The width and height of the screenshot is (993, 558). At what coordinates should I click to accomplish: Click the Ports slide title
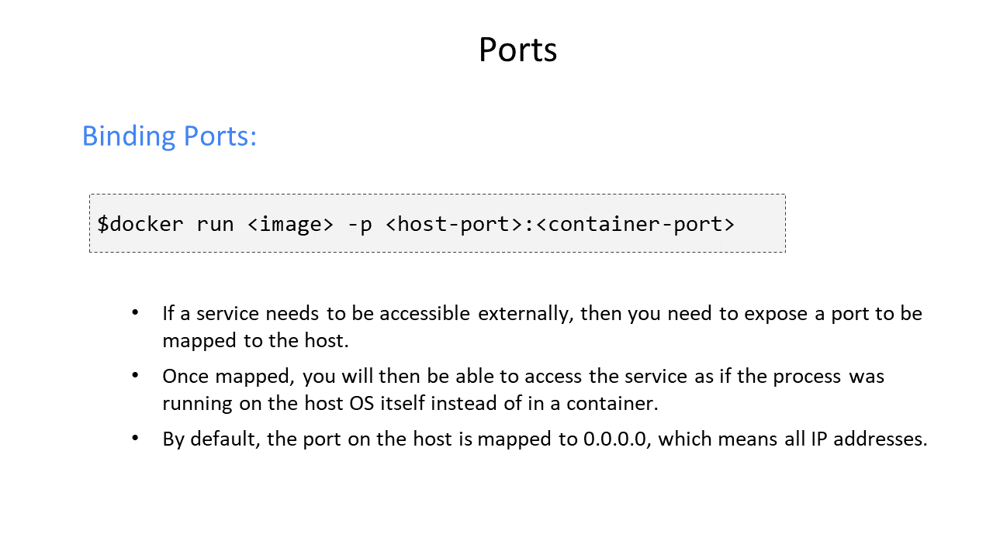[517, 50]
